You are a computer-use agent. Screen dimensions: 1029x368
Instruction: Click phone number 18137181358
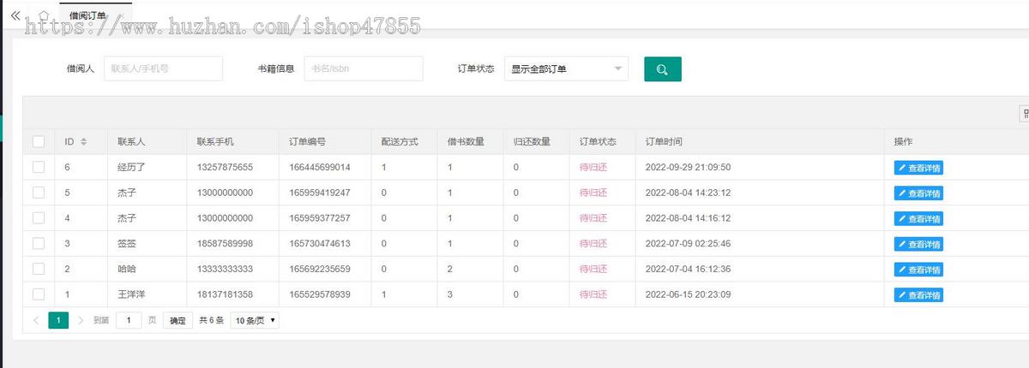click(x=225, y=295)
